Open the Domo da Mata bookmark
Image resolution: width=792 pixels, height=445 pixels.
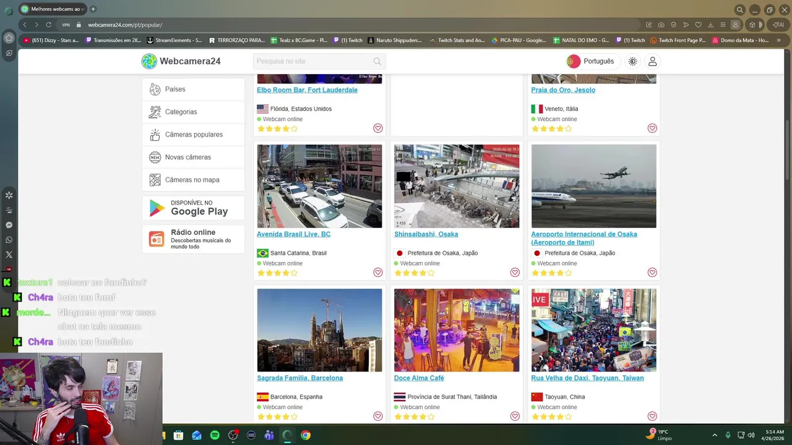point(740,40)
